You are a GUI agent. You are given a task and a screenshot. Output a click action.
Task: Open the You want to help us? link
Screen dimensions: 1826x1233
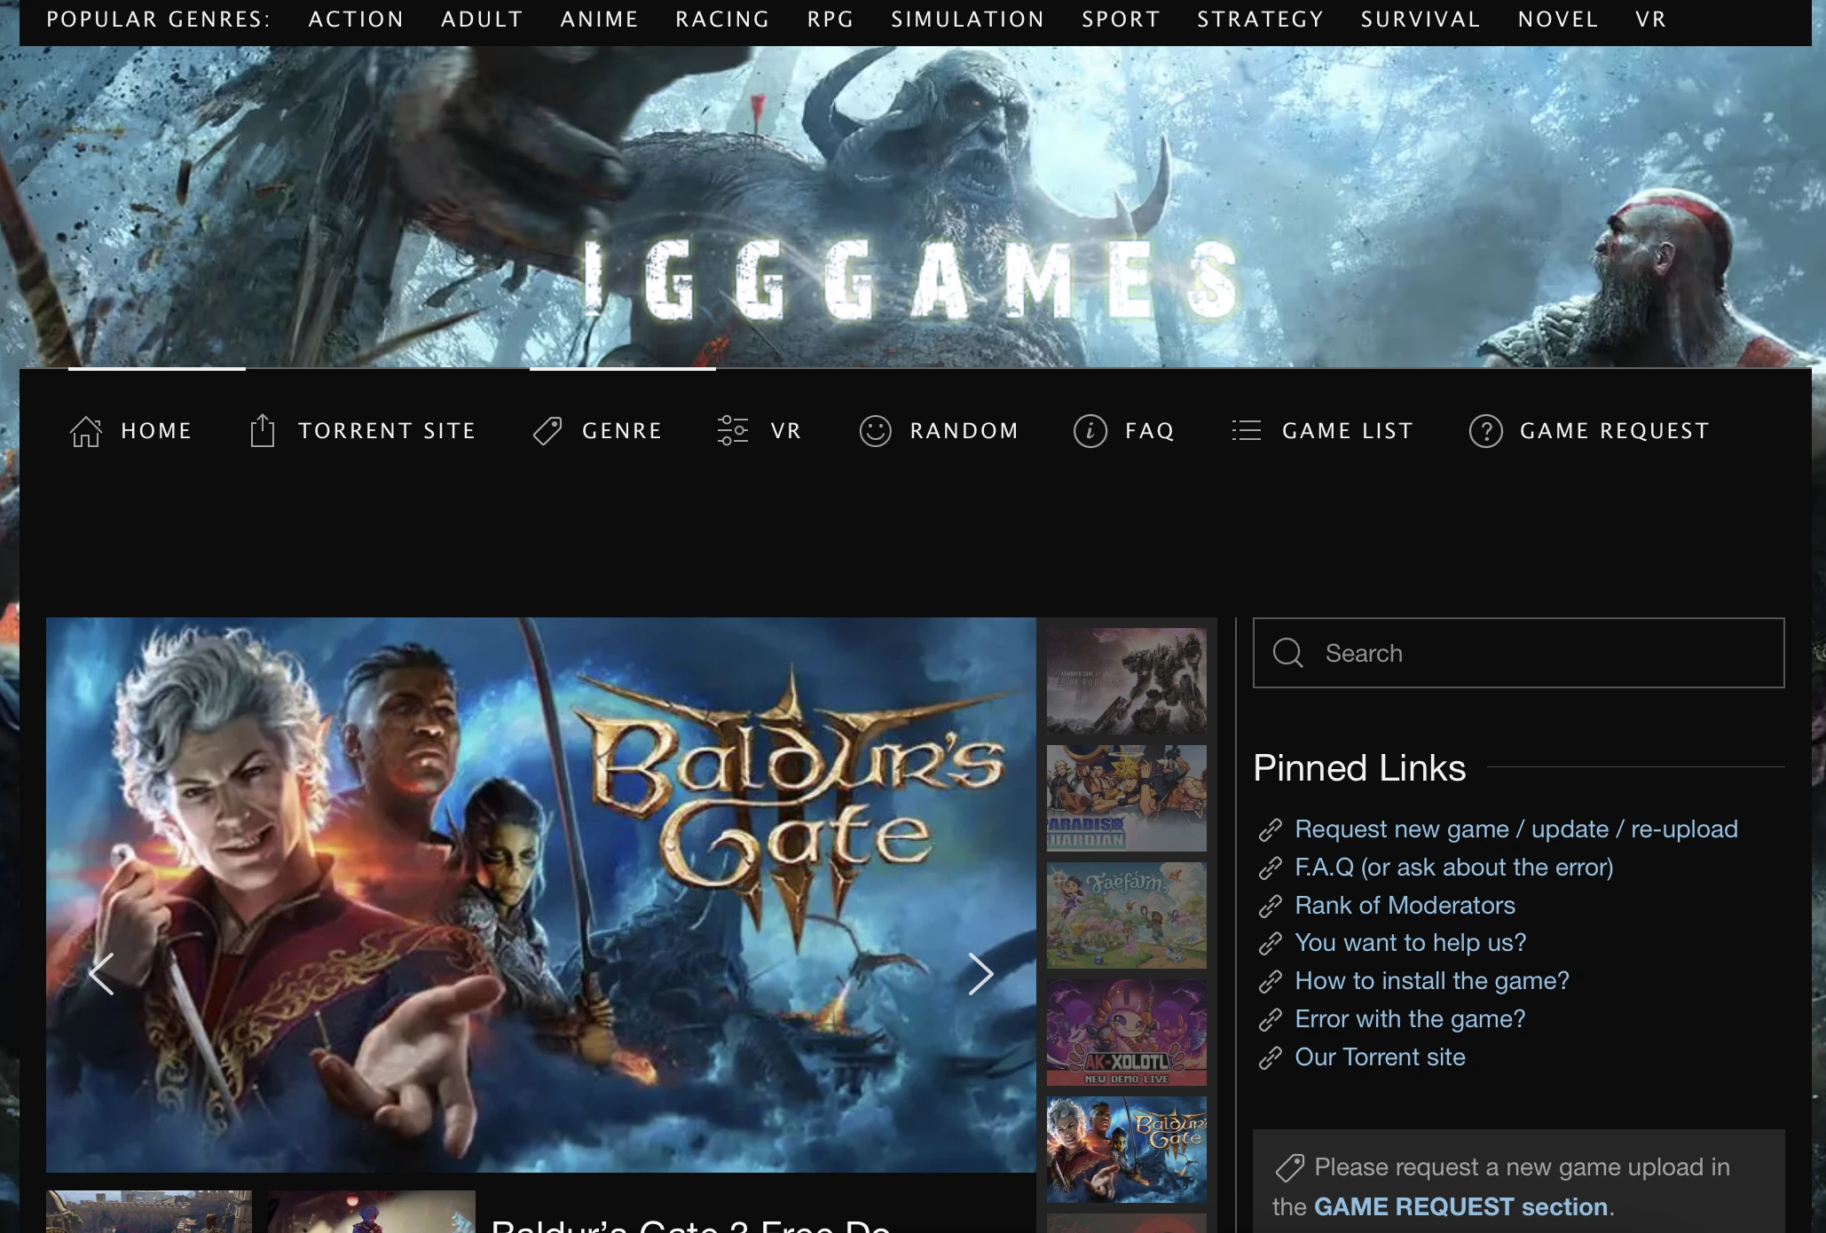[1411, 943]
